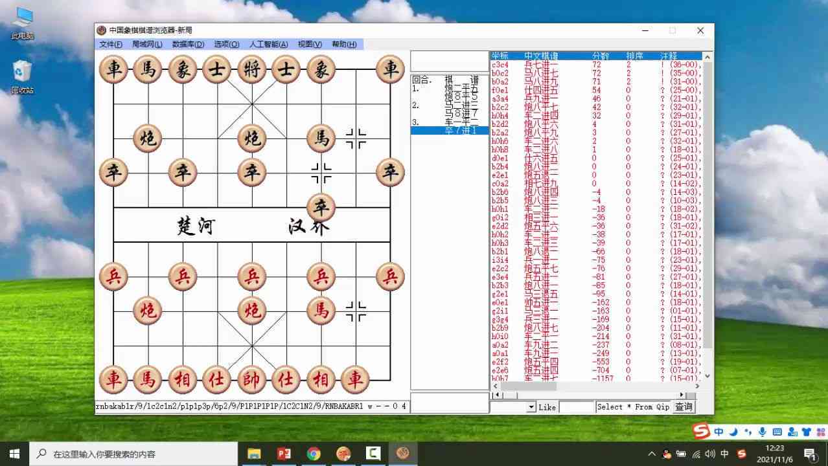Open the 局域网(L) menu
The width and height of the screenshot is (828, 466).
pos(147,45)
